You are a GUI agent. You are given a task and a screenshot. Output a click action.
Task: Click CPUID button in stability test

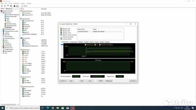coord(101,81)
